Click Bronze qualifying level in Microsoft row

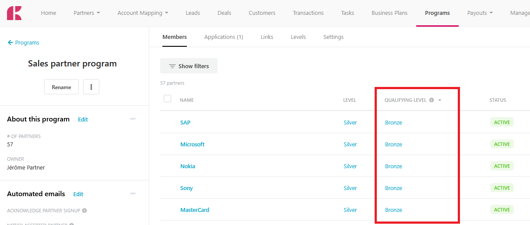393,144
